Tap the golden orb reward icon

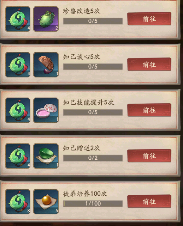pyautogui.click(x=46, y=202)
